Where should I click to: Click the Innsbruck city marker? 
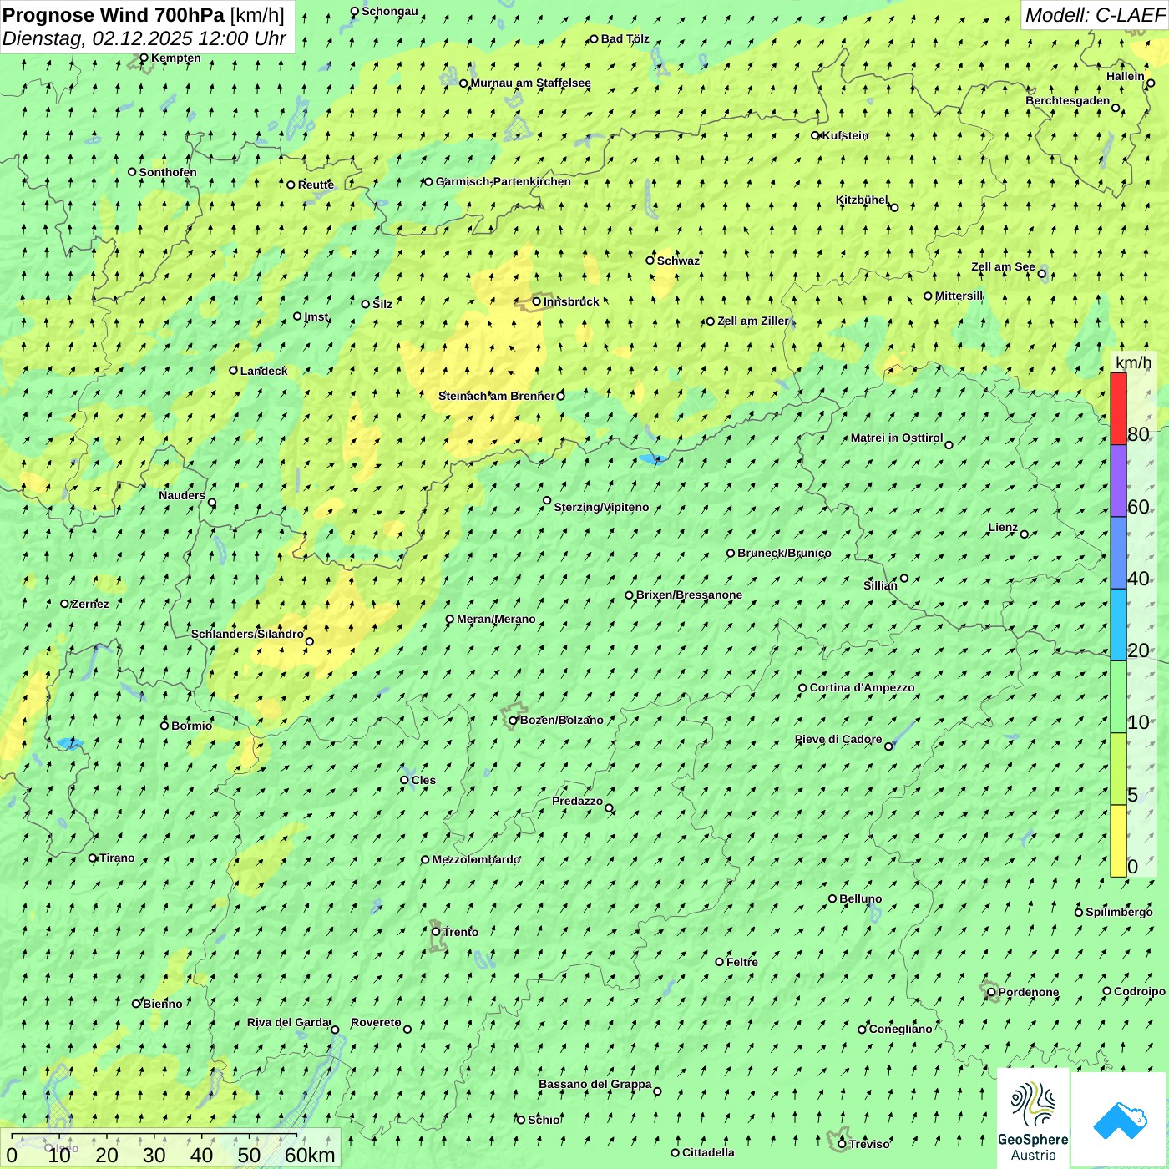pyautogui.click(x=537, y=301)
